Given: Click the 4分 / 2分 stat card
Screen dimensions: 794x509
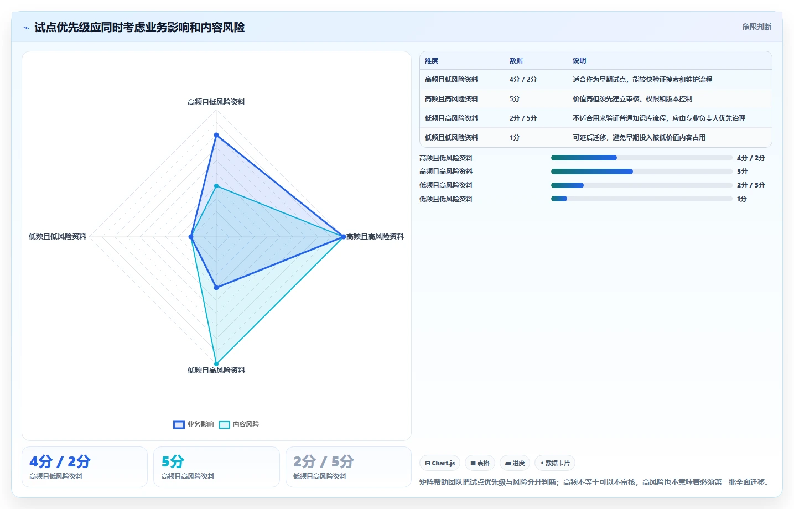Looking at the screenshot, I should click(x=85, y=467).
